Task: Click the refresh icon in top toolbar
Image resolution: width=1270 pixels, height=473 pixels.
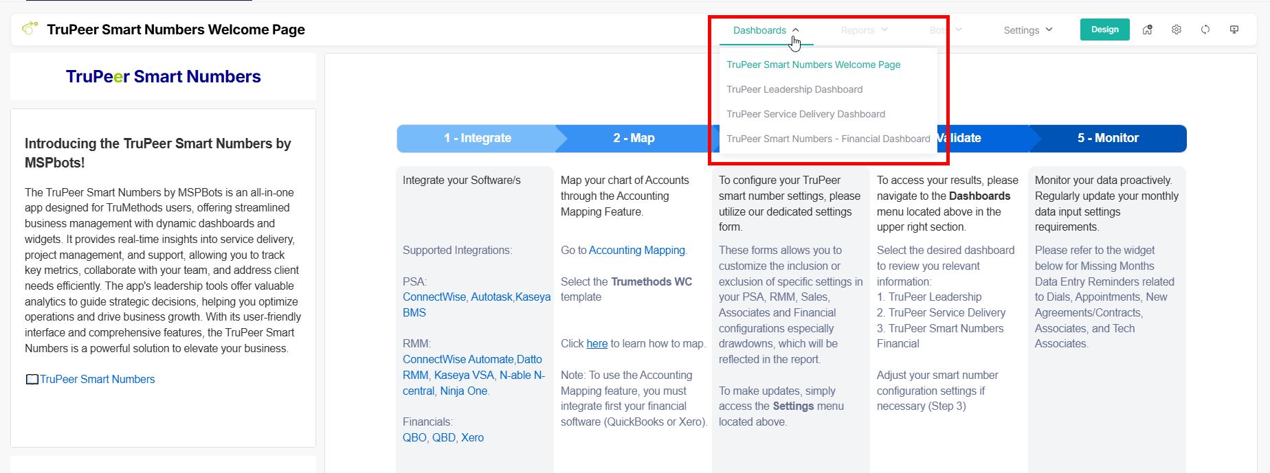Action: coord(1205,30)
